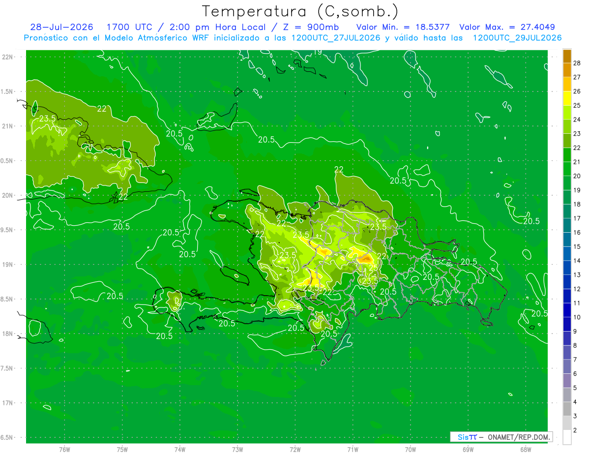Click the '1.5N' half-degree latitude label
The height and width of the screenshot is (456, 590).
[7, 91]
